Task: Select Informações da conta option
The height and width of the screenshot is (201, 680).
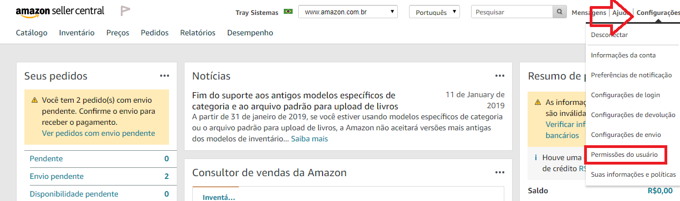Action: click(623, 55)
